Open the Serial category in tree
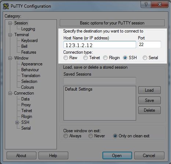 tap(26, 128)
